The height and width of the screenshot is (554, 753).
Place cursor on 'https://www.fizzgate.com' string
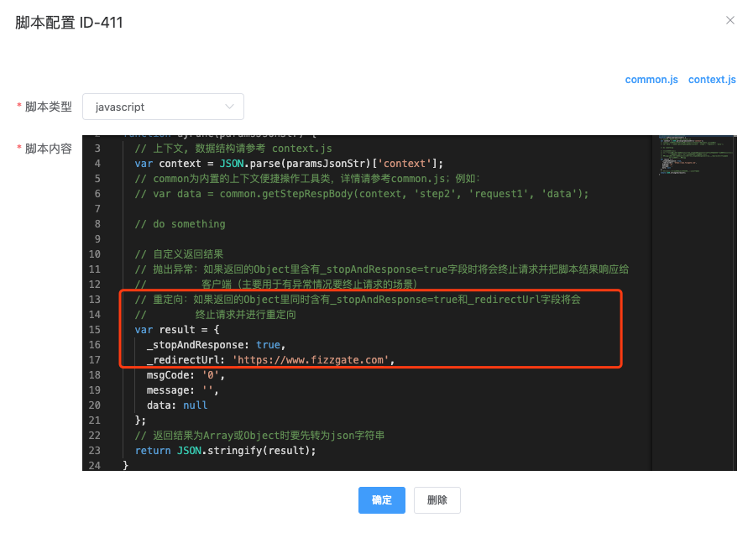pyautogui.click(x=312, y=360)
